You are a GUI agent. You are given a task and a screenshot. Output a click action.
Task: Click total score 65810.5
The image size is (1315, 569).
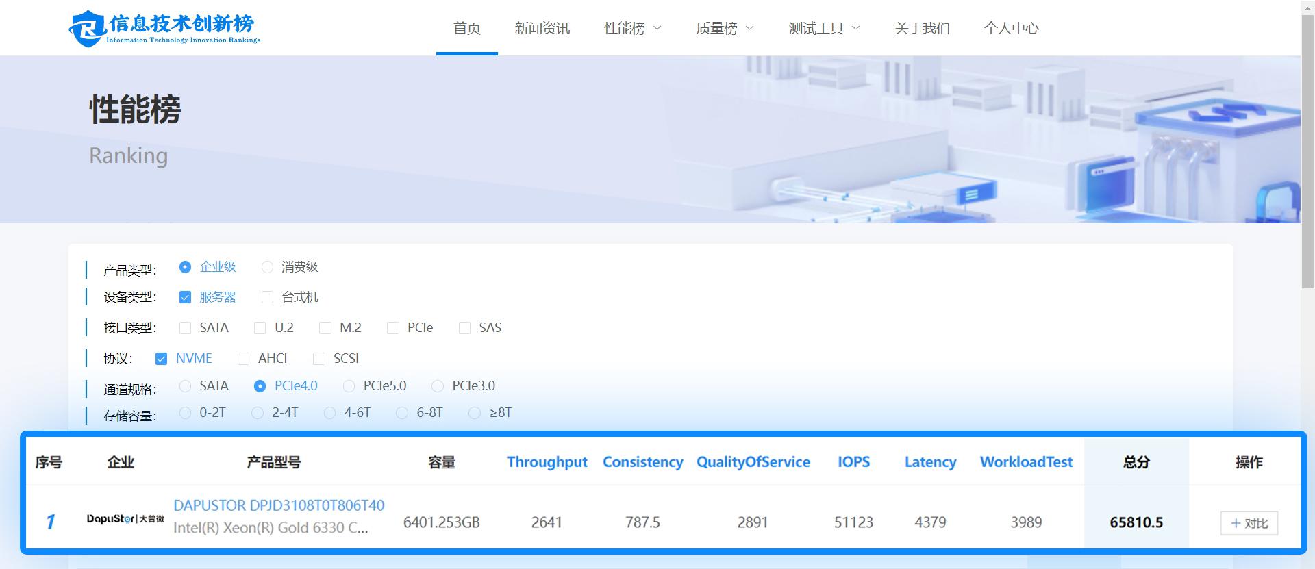(1136, 522)
